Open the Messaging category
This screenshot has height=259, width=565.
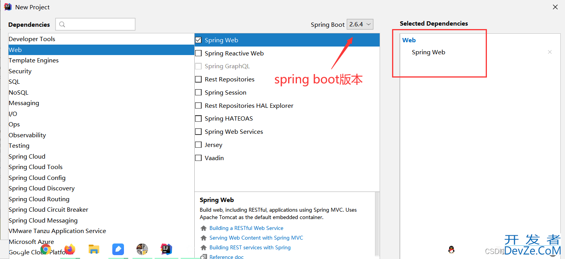(x=101, y=103)
